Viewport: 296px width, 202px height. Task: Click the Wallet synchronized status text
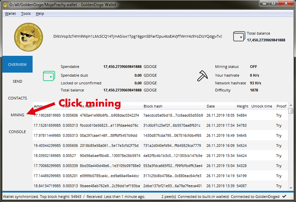tap(74, 197)
